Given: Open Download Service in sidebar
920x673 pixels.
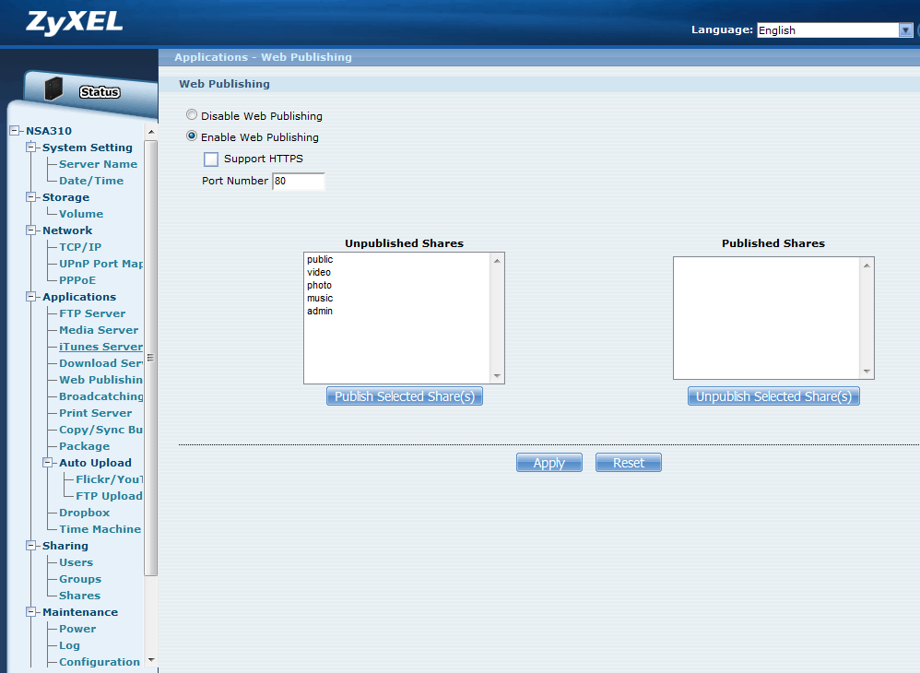Looking at the screenshot, I should pyautogui.click(x=100, y=363).
